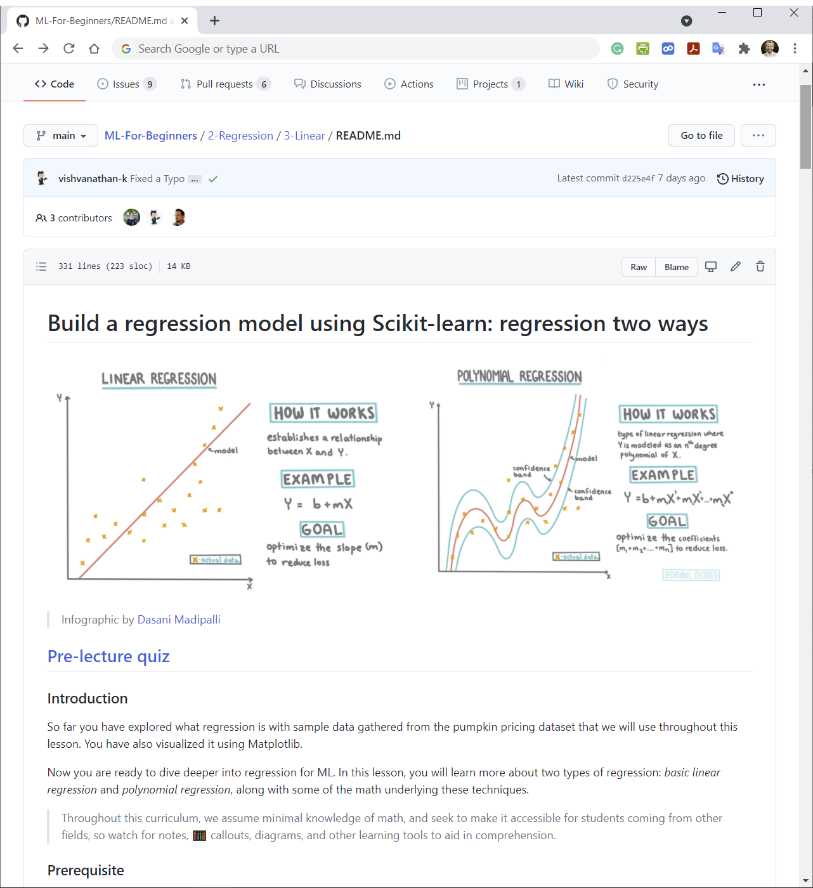813x888 pixels.
Task: View commit History with the clock icon
Action: (x=740, y=178)
